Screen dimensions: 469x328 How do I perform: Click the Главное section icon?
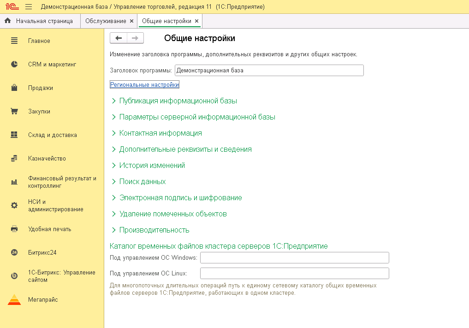14,41
